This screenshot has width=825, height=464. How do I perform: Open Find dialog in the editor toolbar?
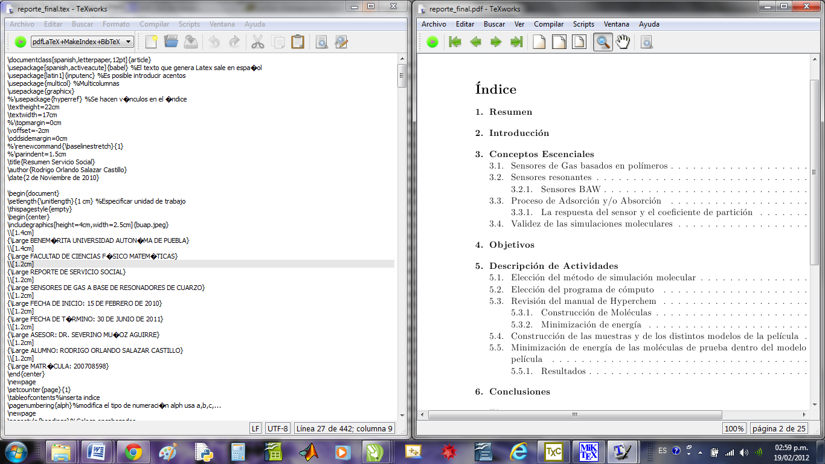[322, 42]
